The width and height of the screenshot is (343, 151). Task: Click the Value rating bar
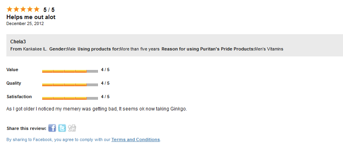point(70,71)
